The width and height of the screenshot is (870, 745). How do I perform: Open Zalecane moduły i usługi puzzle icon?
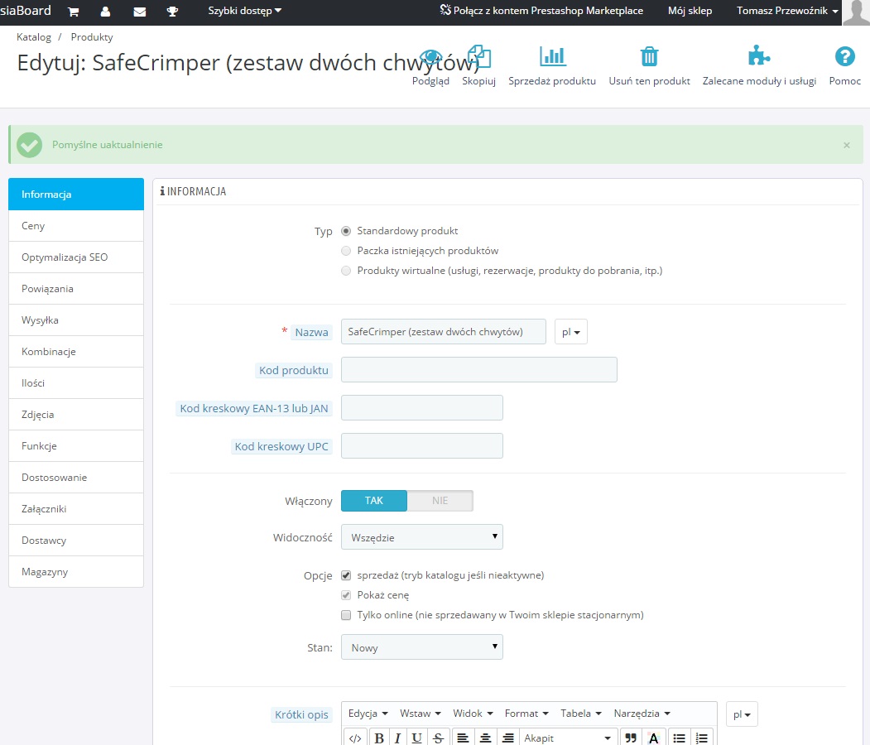tap(758, 56)
